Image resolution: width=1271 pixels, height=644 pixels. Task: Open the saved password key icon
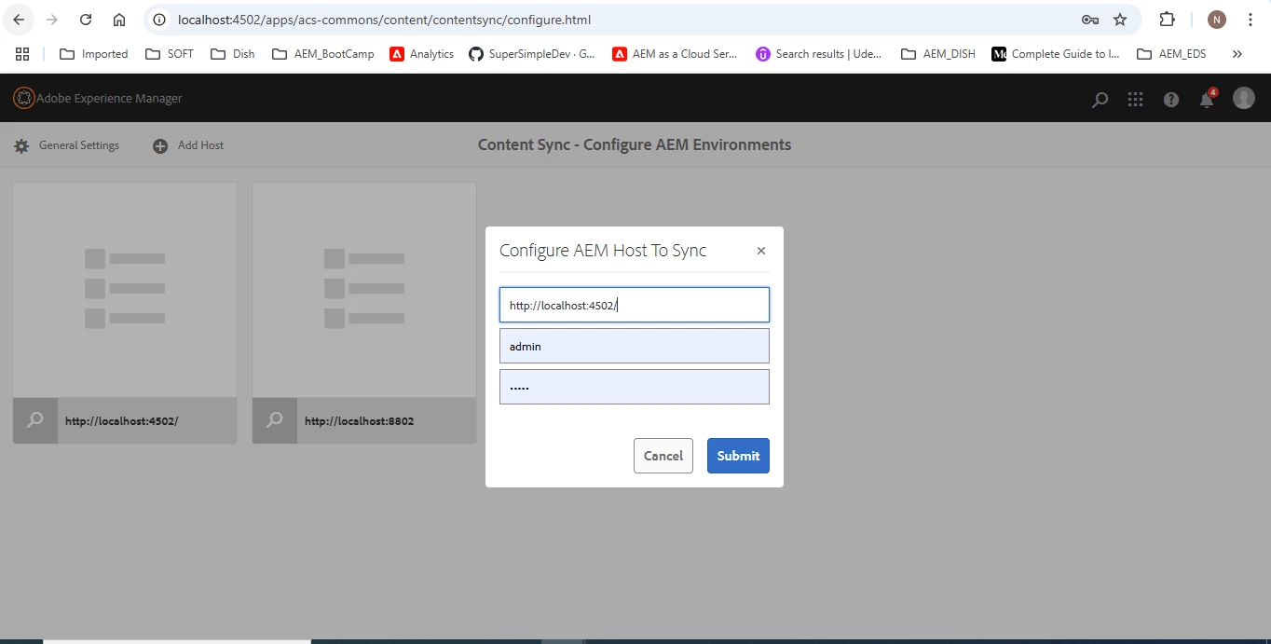tap(1089, 20)
